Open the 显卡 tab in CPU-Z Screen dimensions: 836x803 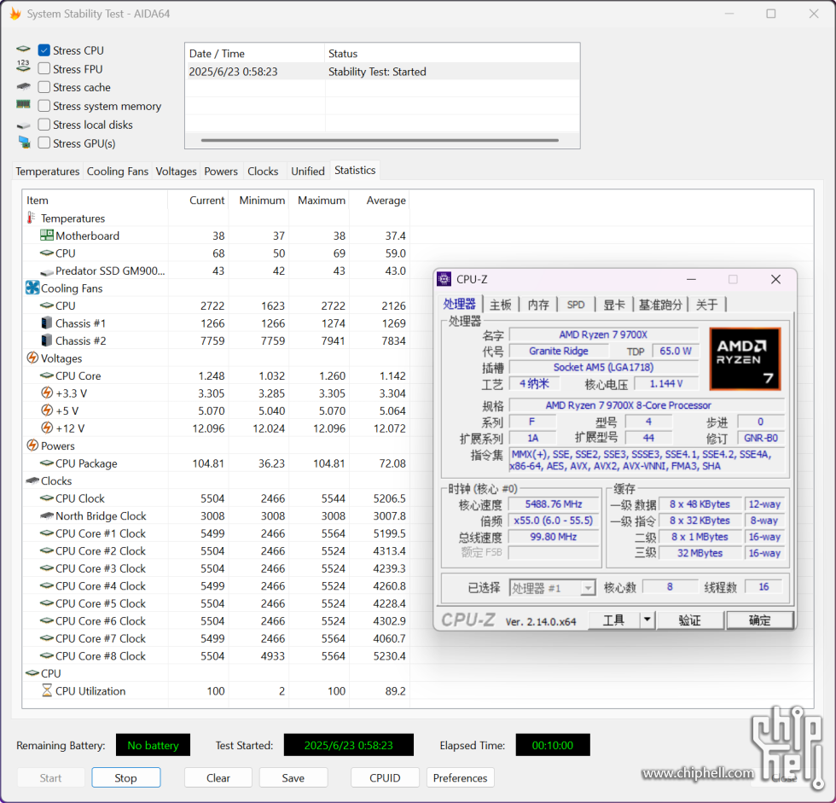[613, 305]
